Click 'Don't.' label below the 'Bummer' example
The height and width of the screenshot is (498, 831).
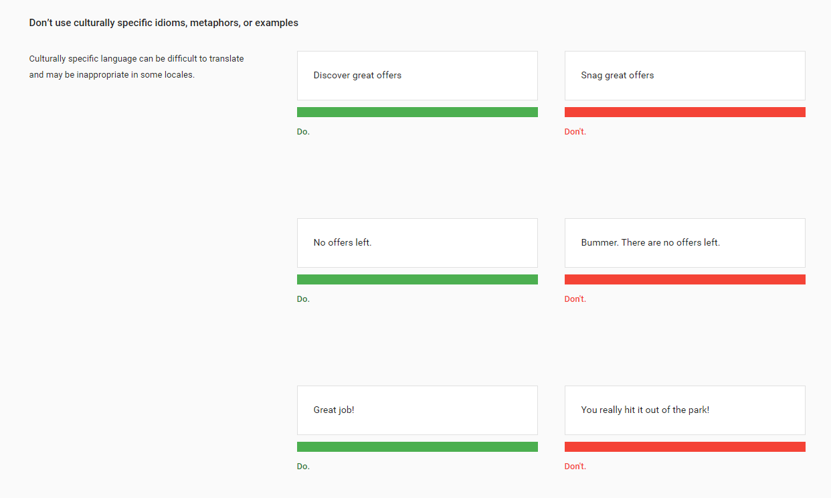[x=575, y=299]
